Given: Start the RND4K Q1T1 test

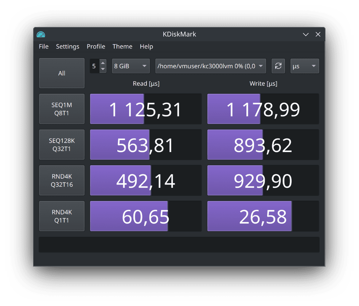Looking at the screenshot, I should tap(62, 216).
